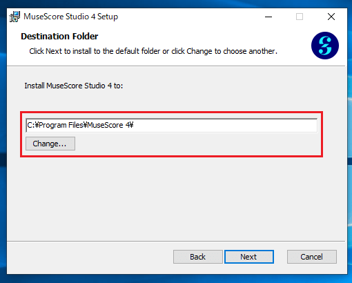Place cursor after "MuseScore 4¥" in path

coord(134,125)
